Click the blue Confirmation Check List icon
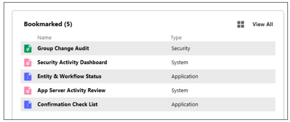The image size is (290, 122). point(28,104)
